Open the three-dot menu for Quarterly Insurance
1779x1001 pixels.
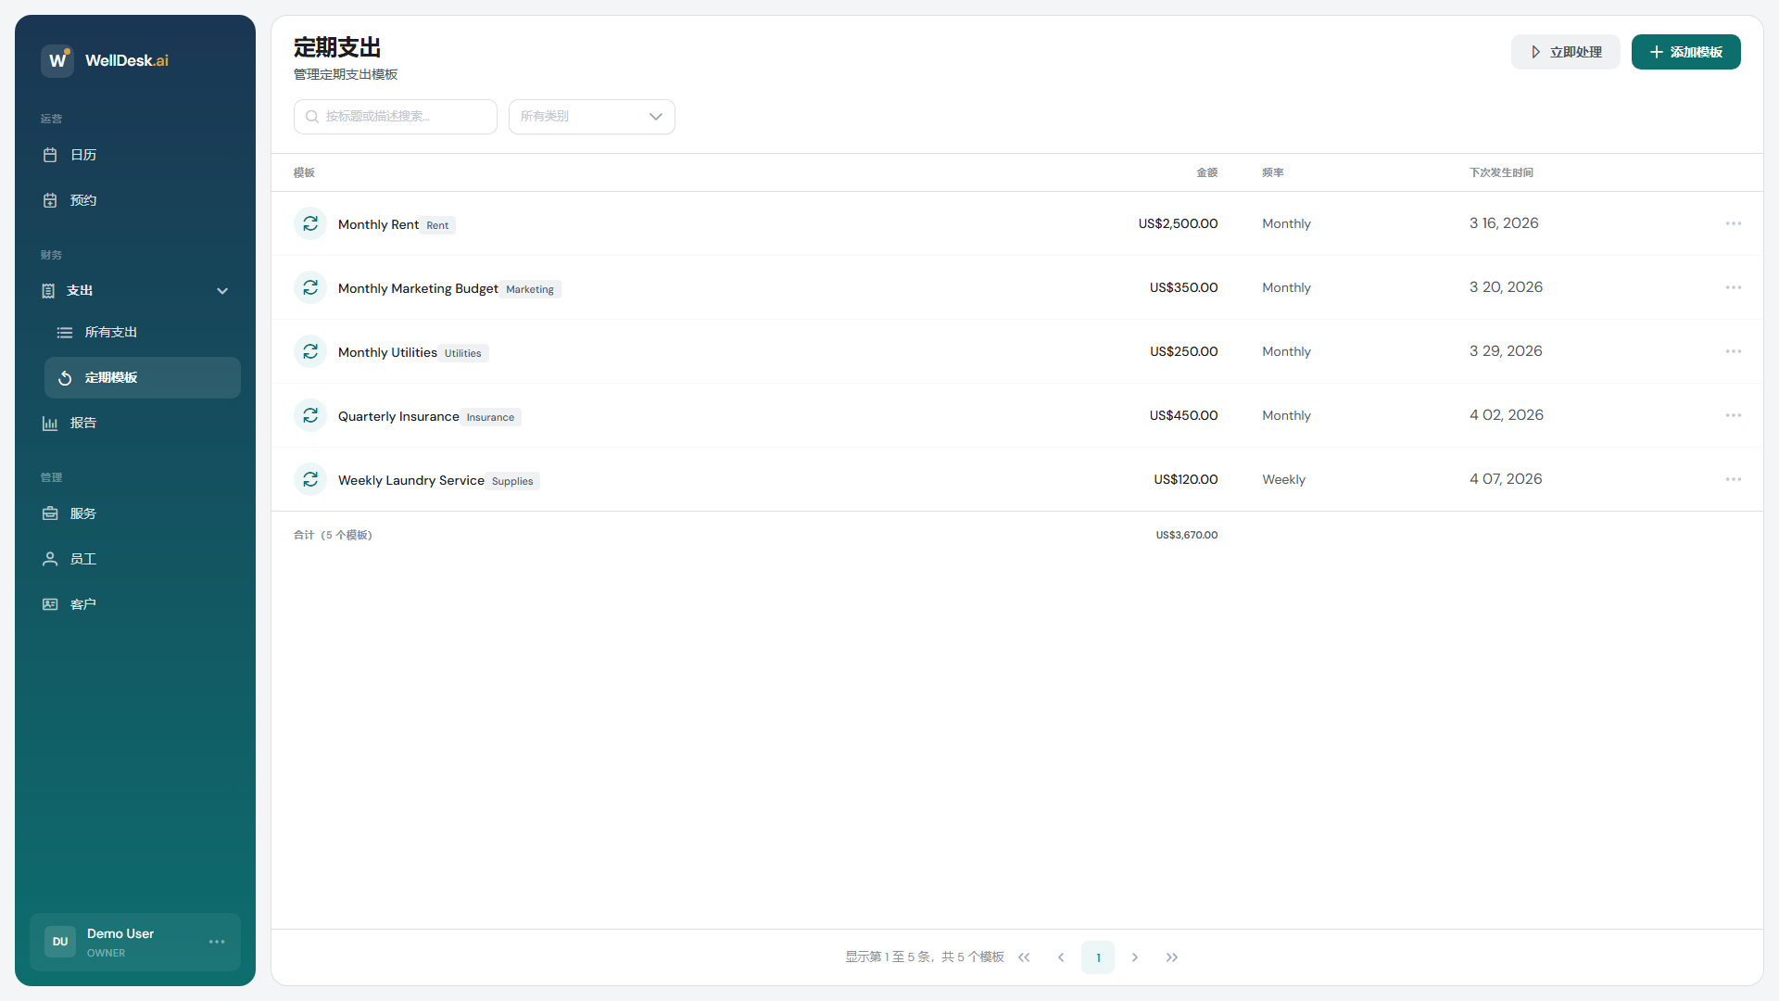pyautogui.click(x=1733, y=415)
